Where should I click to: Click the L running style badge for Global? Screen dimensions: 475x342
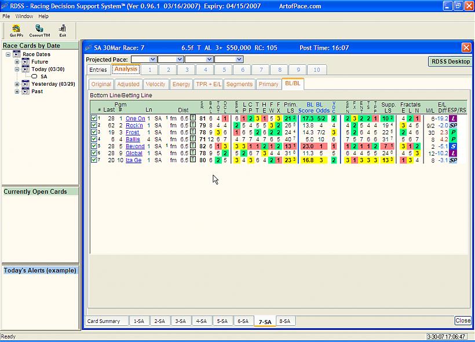[453, 153]
